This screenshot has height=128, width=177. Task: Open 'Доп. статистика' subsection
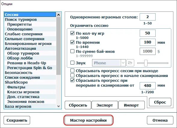coord(30,97)
